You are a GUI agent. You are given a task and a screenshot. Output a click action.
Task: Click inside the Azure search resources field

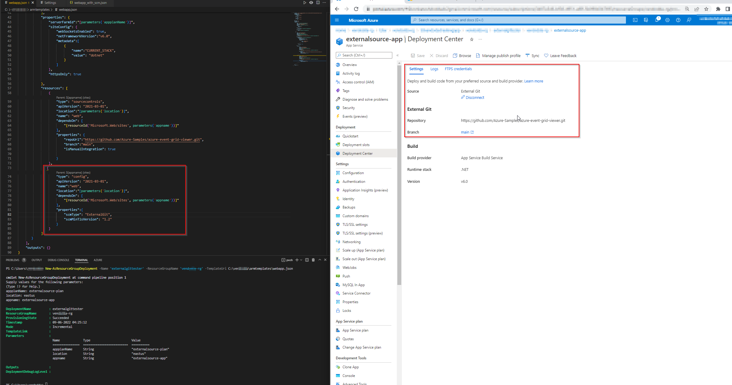518,20
